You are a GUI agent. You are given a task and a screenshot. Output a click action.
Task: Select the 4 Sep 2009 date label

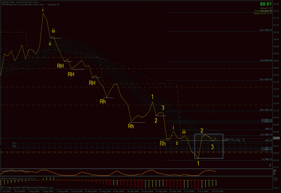coord(119,191)
